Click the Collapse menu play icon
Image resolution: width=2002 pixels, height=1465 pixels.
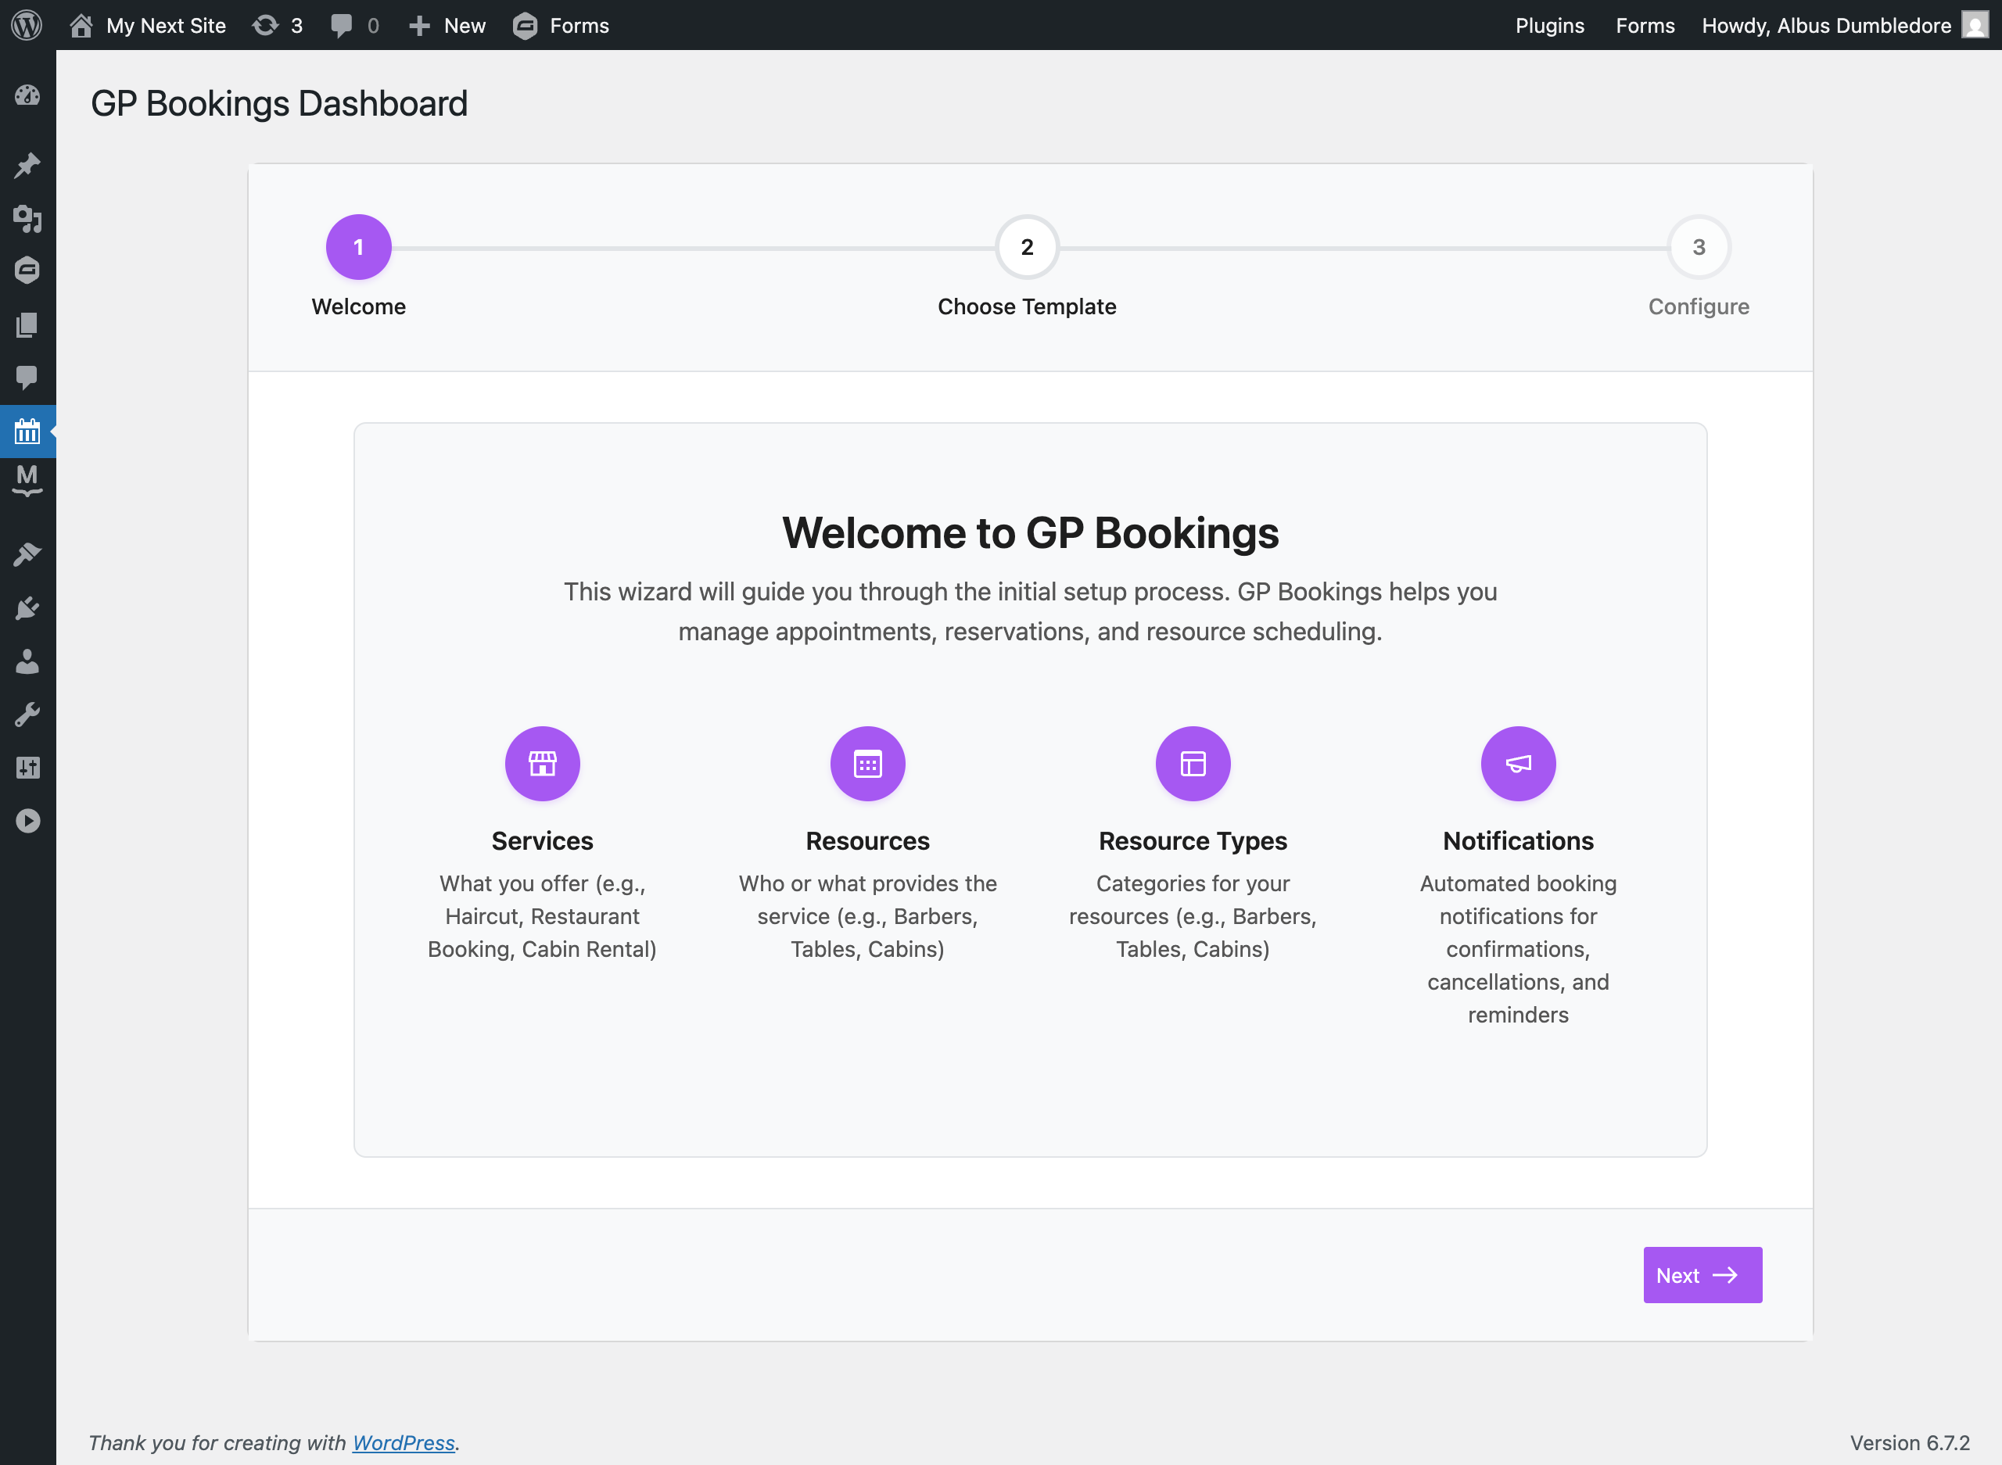click(27, 821)
